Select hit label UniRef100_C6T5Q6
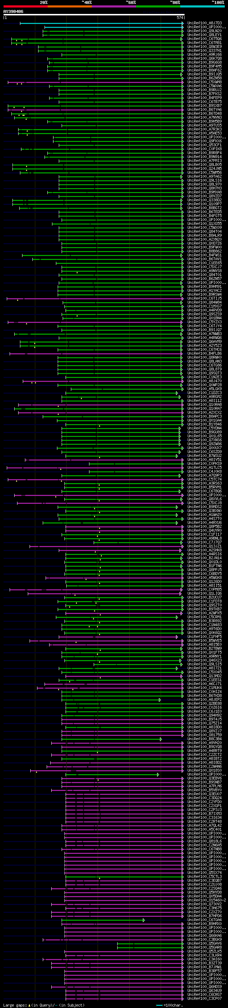The width and height of the screenshot is (228, 1008). click(x=204, y=39)
